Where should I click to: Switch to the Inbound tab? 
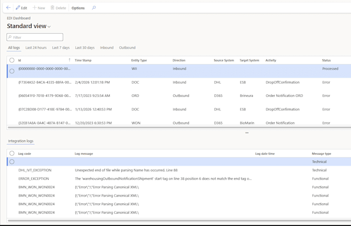[x=106, y=47]
